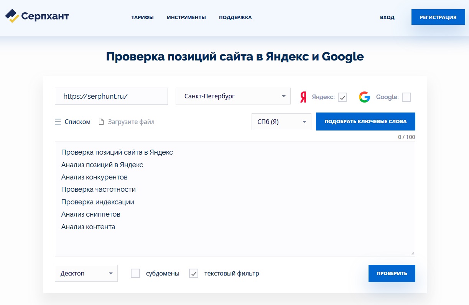Click the textarea resize handle corner

413,254
